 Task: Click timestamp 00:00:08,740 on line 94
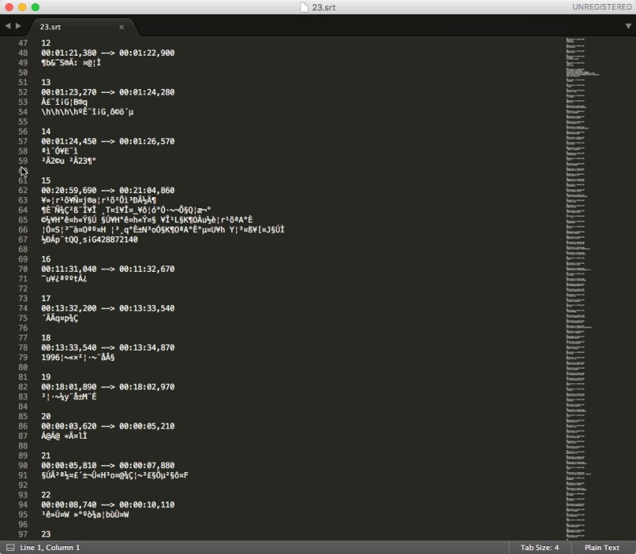click(69, 505)
